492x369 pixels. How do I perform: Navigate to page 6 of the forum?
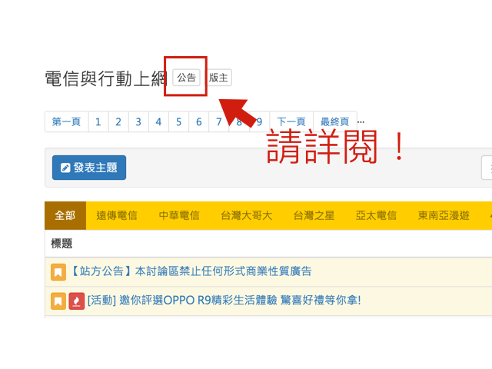pos(198,121)
